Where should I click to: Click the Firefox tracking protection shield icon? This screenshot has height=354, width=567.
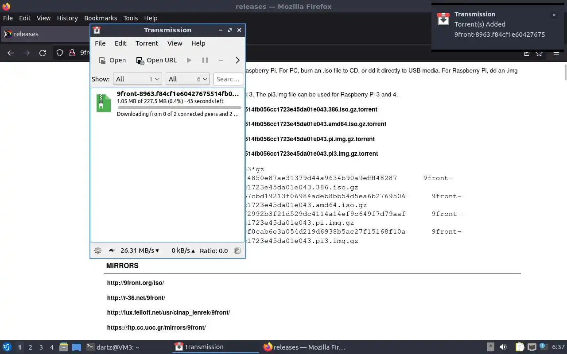point(60,53)
